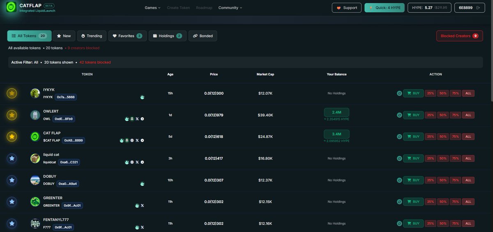Viewport: 493px width, 232px height.
Task: Unfavorite CAT FLAP with its gold star
Action: (12, 136)
